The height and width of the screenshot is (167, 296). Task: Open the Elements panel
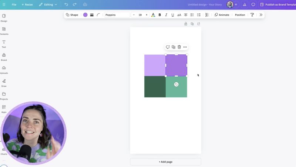click(4, 31)
